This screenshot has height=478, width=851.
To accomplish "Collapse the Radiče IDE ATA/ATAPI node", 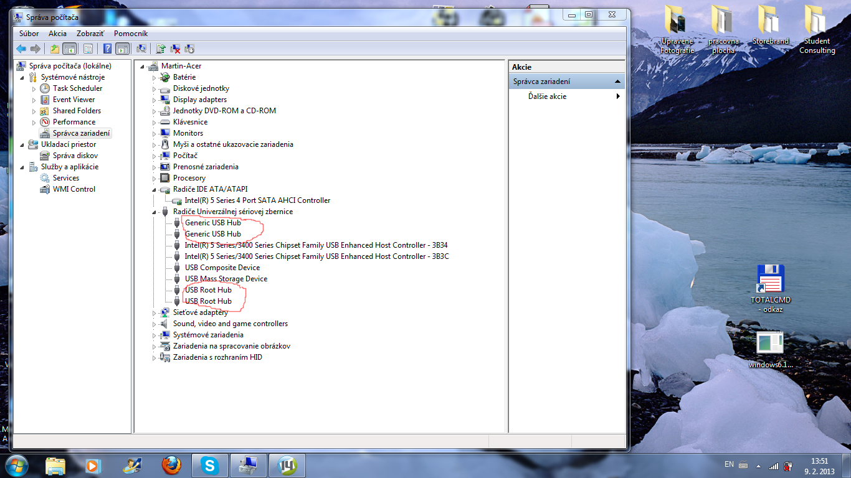I will pos(155,189).
